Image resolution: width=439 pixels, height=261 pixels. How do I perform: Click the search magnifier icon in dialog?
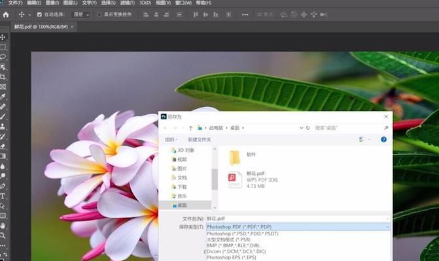click(386, 128)
